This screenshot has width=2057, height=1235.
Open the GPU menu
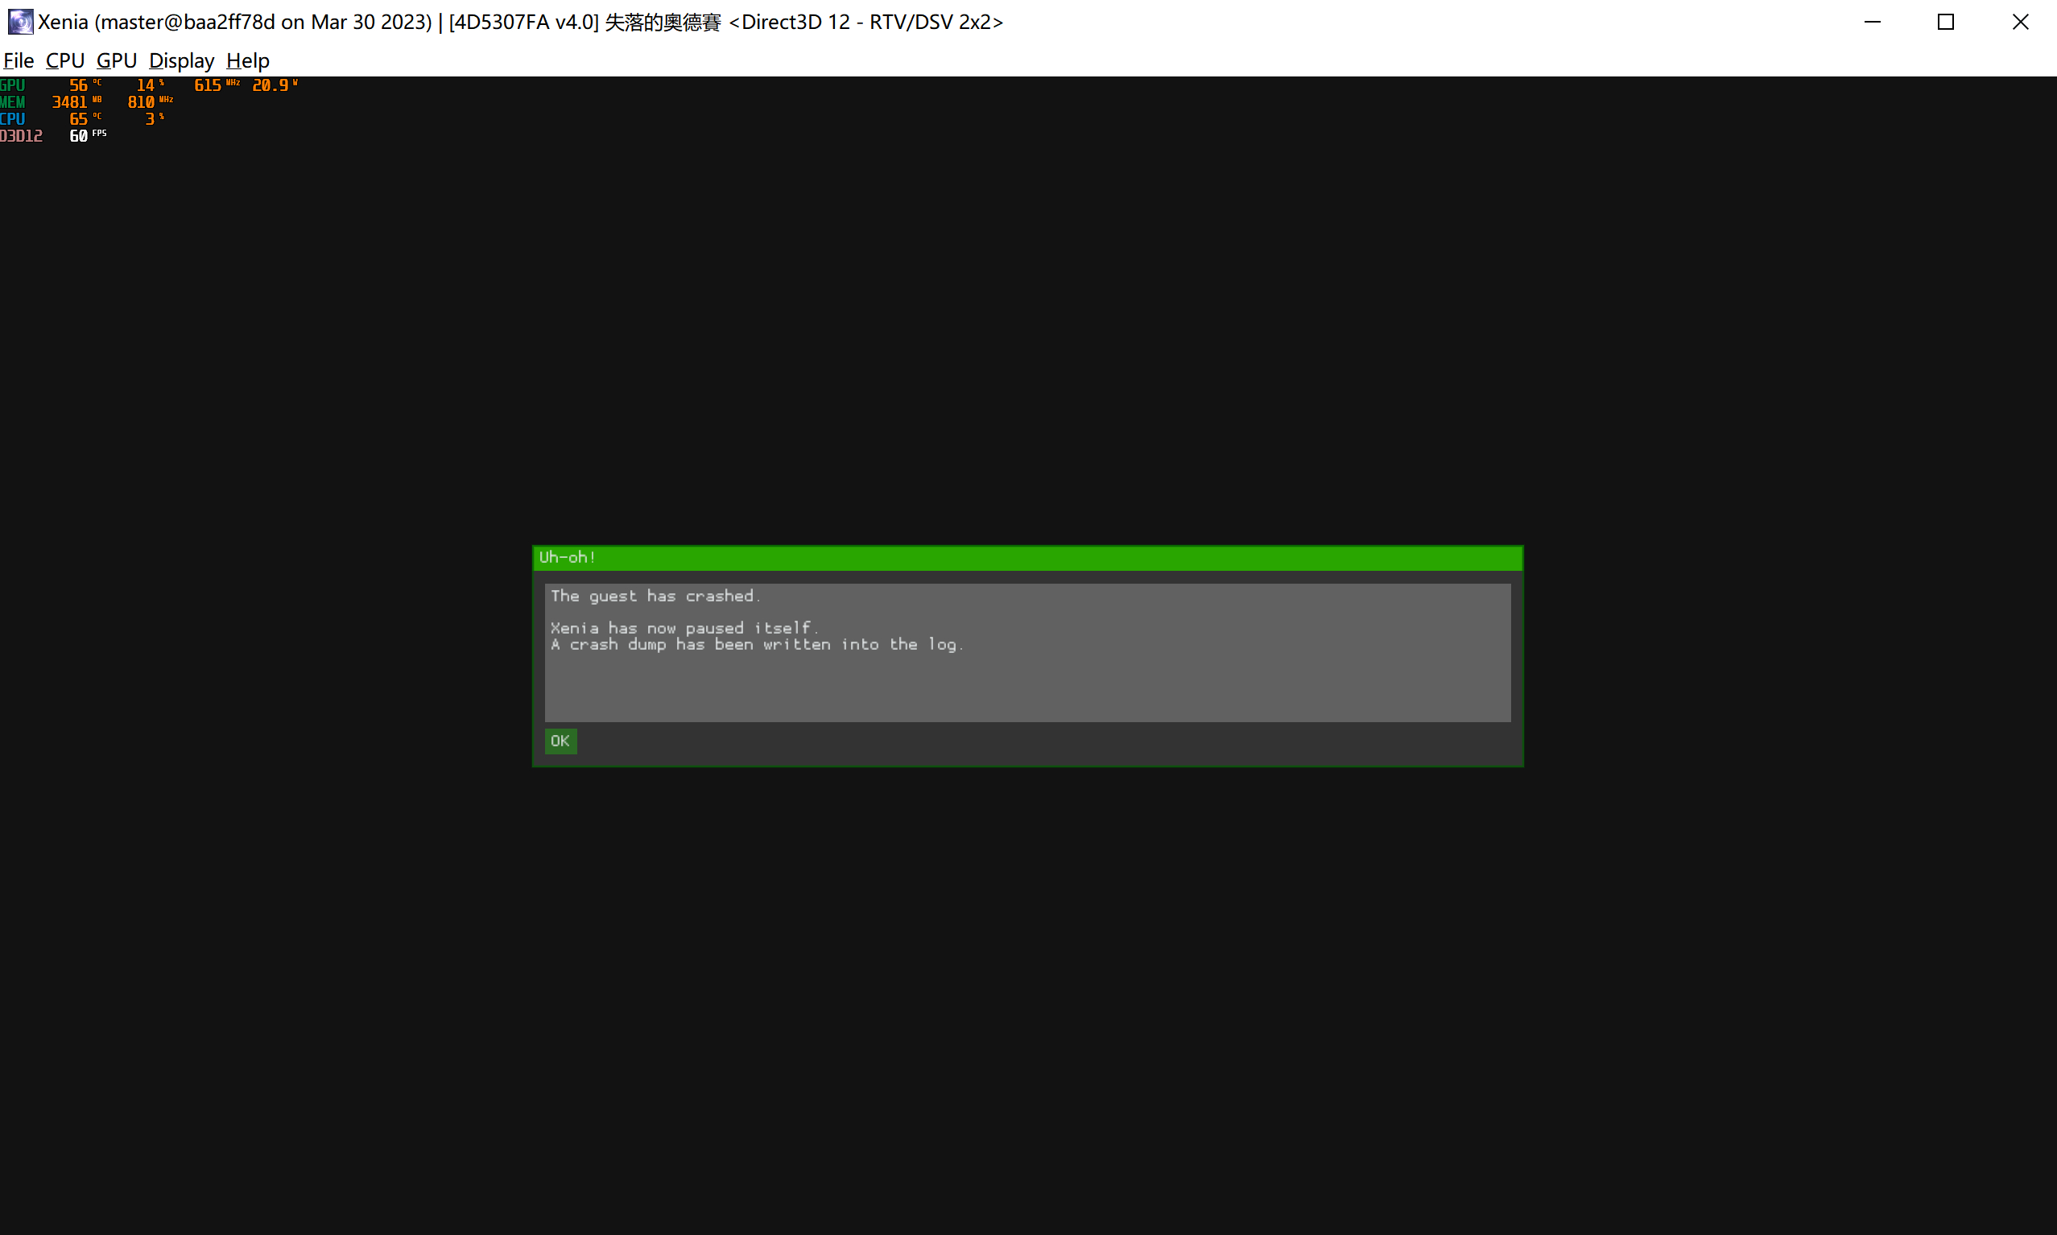(x=117, y=60)
